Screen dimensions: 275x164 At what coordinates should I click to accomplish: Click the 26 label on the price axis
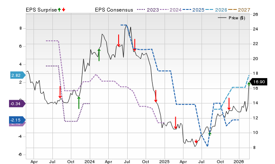256,14
